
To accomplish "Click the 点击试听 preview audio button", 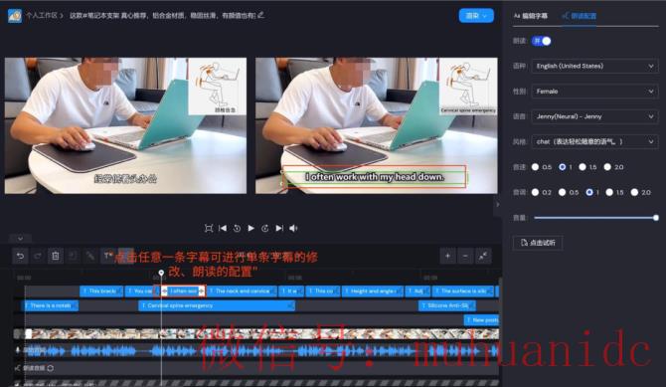I will point(538,243).
